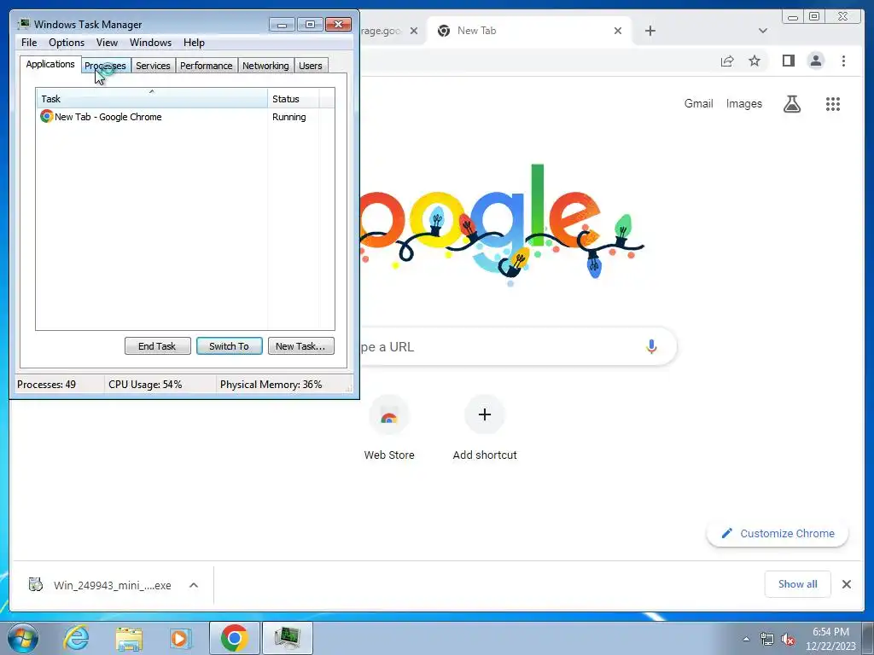Screen dimensions: 874x655
Task: Open the Web Store shortcut
Action: pos(389,428)
